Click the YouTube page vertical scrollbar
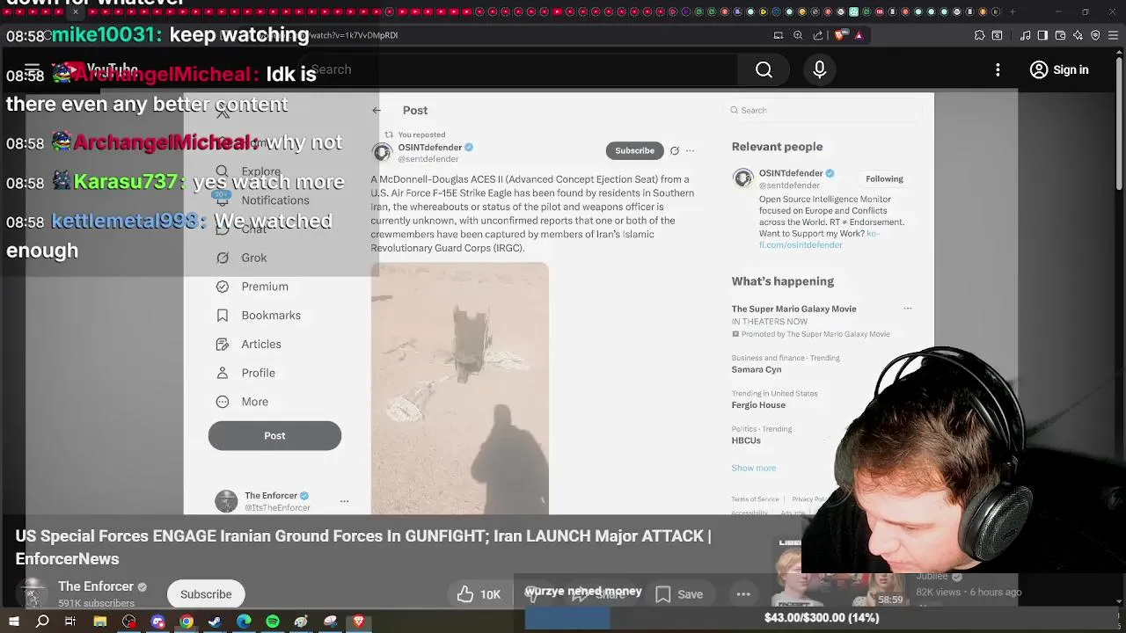Screen dimensions: 1126x633 click(1121, 123)
